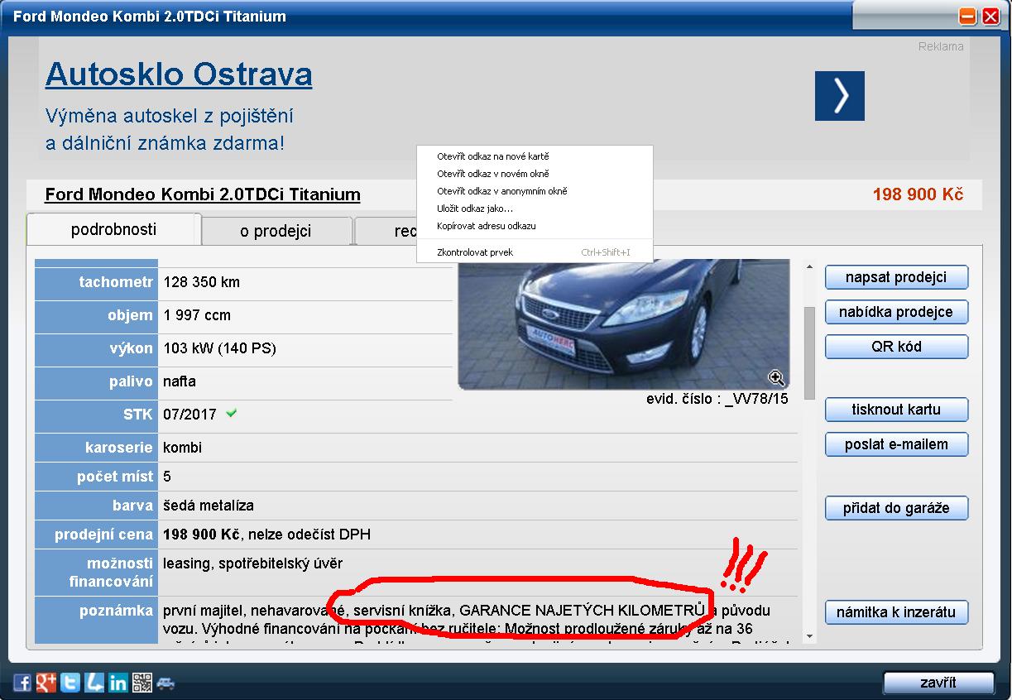Click the Twitter share icon
This screenshot has width=1012, height=700.
[70, 683]
